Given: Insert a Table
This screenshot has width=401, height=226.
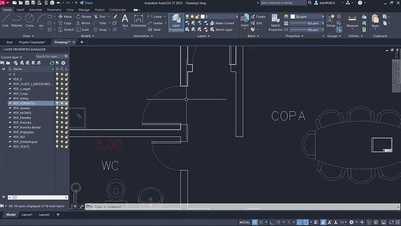Looking at the screenshot, I should coord(154,30).
